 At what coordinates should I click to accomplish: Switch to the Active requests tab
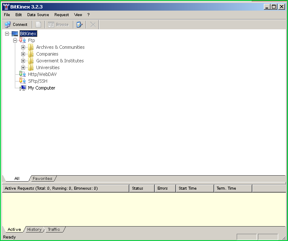click(x=14, y=230)
